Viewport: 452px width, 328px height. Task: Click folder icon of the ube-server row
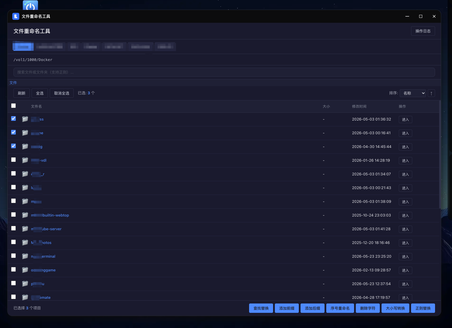pyautogui.click(x=25, y=229)
